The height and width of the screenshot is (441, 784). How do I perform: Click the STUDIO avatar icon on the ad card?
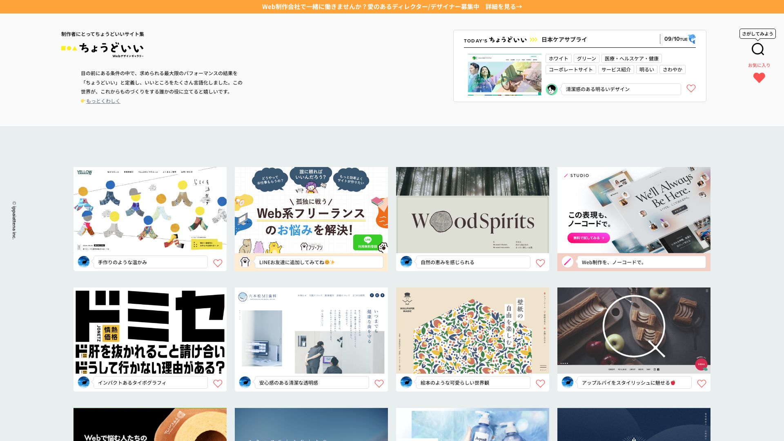567,262
